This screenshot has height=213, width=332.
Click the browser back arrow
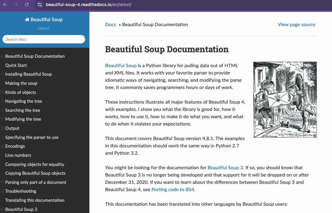pos(5,5)
